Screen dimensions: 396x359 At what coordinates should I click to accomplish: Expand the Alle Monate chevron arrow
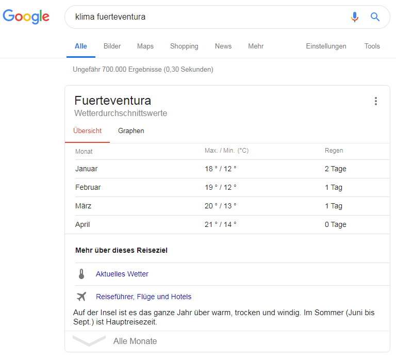[89, 341]
